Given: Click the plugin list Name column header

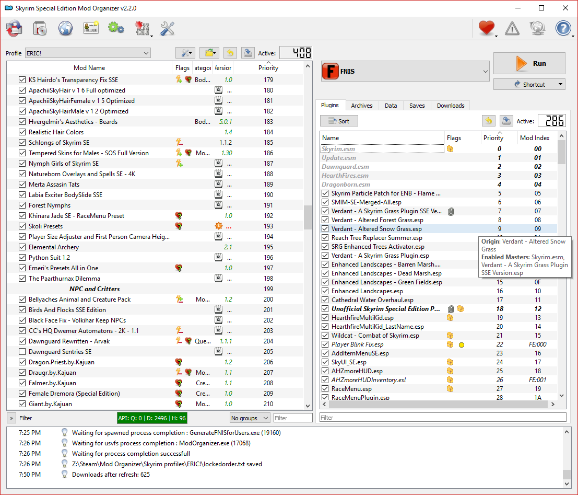Looking at the screenshot, I should [382, 137].
